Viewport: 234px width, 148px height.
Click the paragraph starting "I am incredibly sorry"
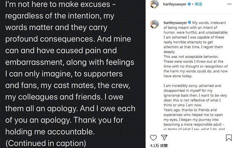point(195,95)
